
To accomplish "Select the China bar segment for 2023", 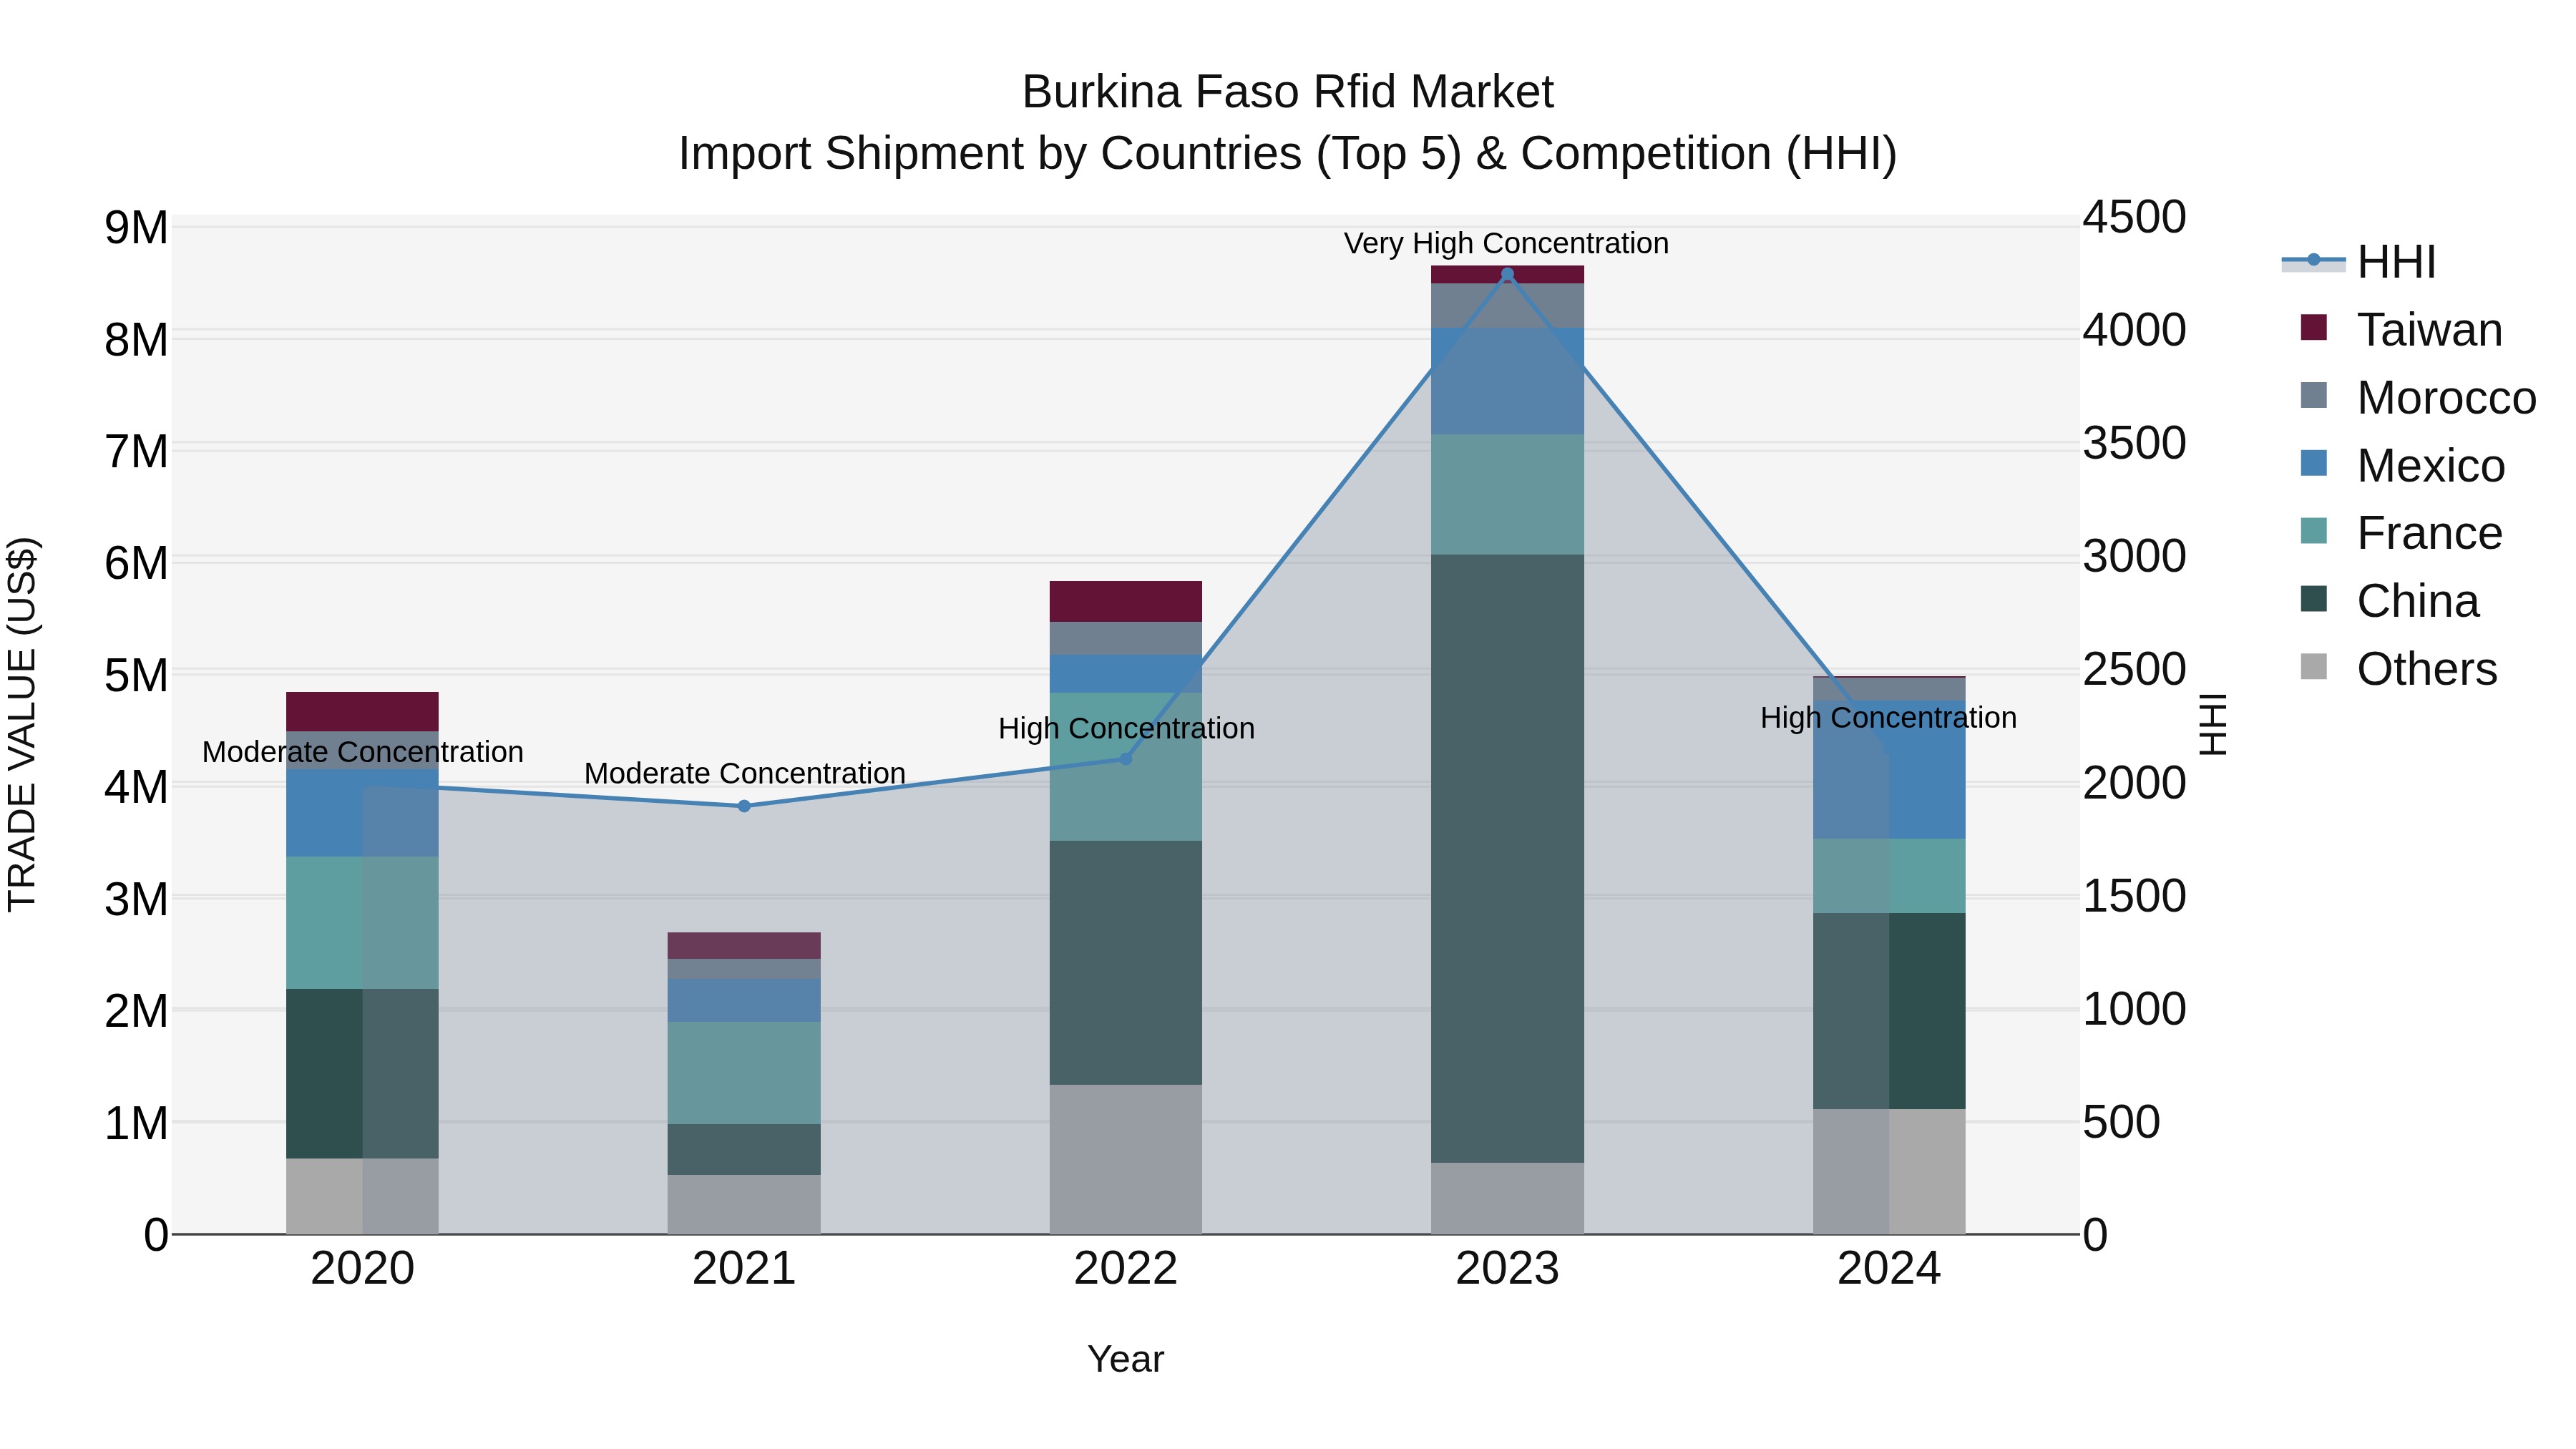I will point(1507,859).
